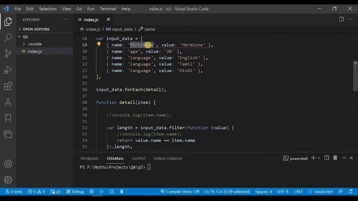Screen dimensions: 358x201
Task: Select the index.js editor tab
Action: pyautogui.click(x=91, y=20)
